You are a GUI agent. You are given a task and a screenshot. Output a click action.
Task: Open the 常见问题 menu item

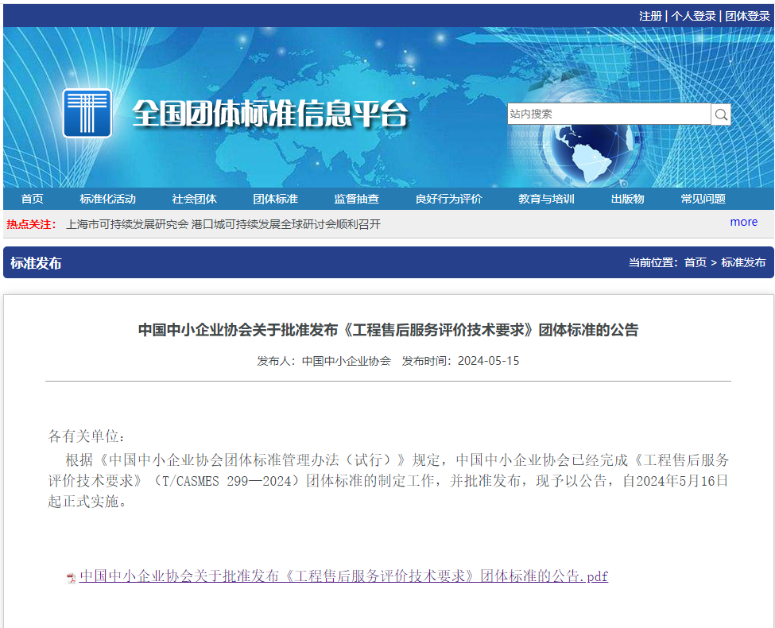[703, 199]
